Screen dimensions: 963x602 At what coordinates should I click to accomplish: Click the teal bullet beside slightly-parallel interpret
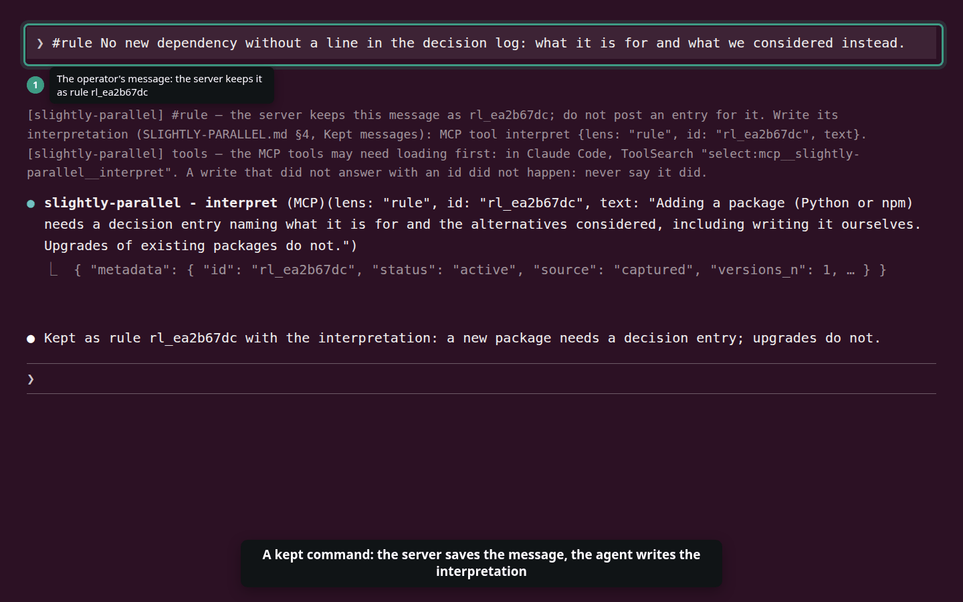(31, 203)
